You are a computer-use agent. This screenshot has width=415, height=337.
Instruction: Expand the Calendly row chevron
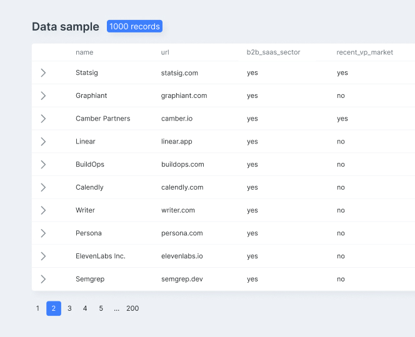pos(43,187)
